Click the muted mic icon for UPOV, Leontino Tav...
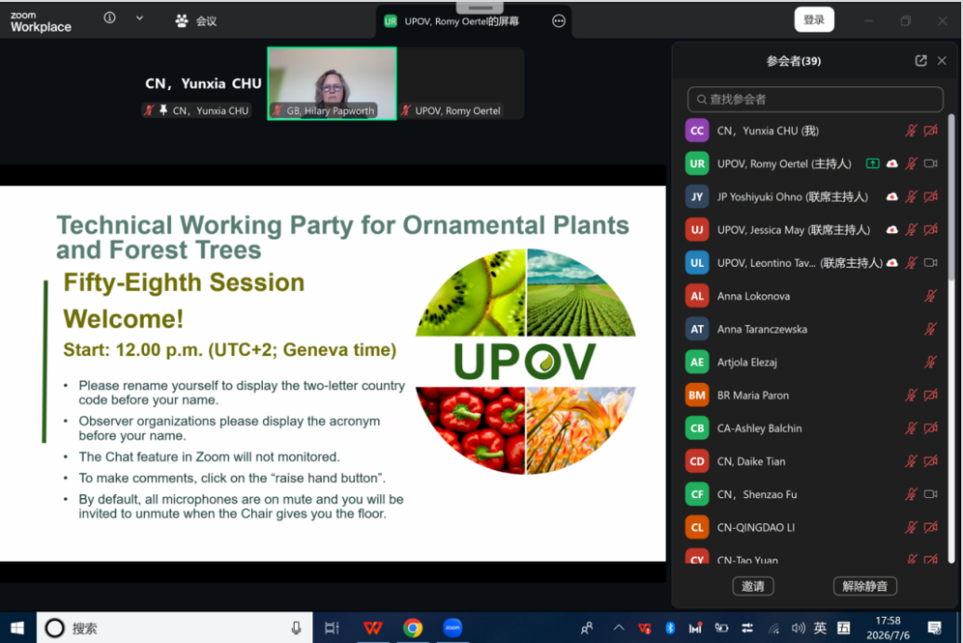The width and height of the screenshot is (963, 643). tap(911, 263)
